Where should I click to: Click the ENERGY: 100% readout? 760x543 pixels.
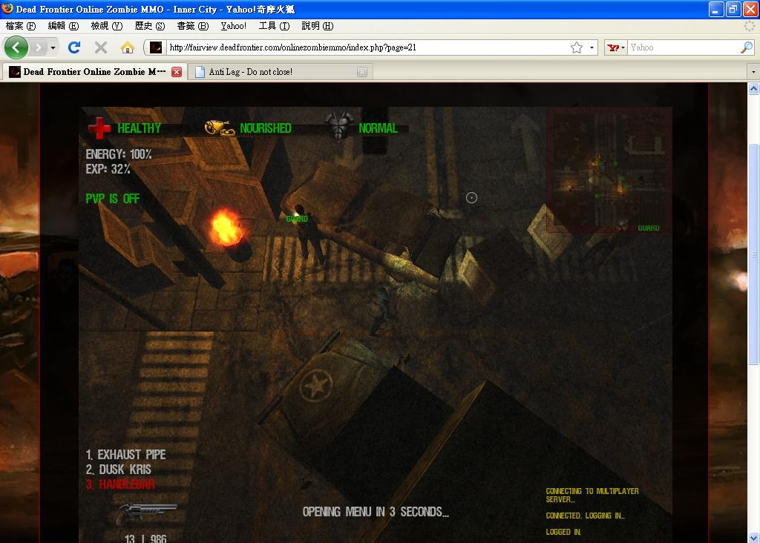pyautogui.click(x=119, y=154)
